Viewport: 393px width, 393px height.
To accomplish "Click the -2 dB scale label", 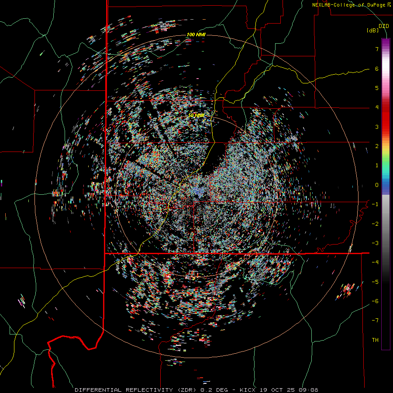I will click(375, 224).
